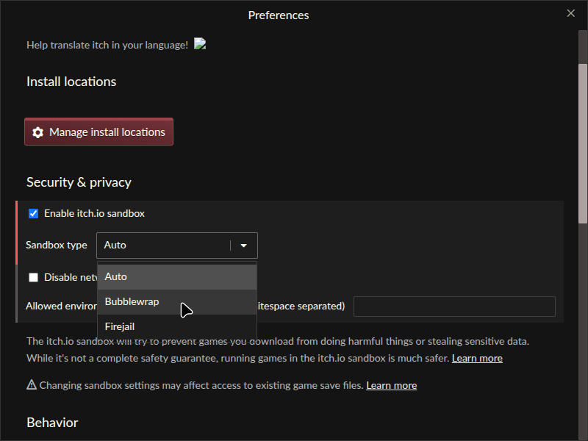The height and width of the screenshot is (441, 588).
Task: Click the Sandbox type combo box showing Auto
Action: [177, 245]
